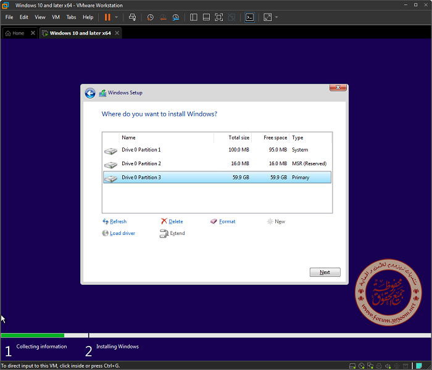Expand the stretch guest dropdown arrow
432x370 pixels.
point(276,17)
